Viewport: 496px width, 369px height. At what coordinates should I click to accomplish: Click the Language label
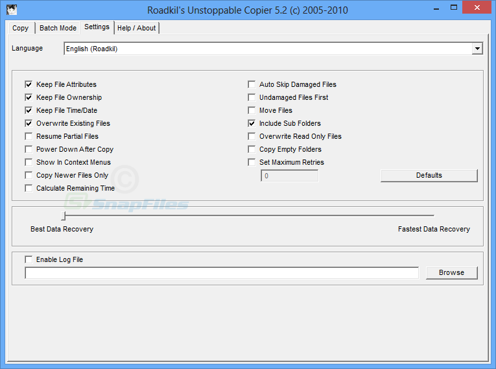click(x=27, y=49)
